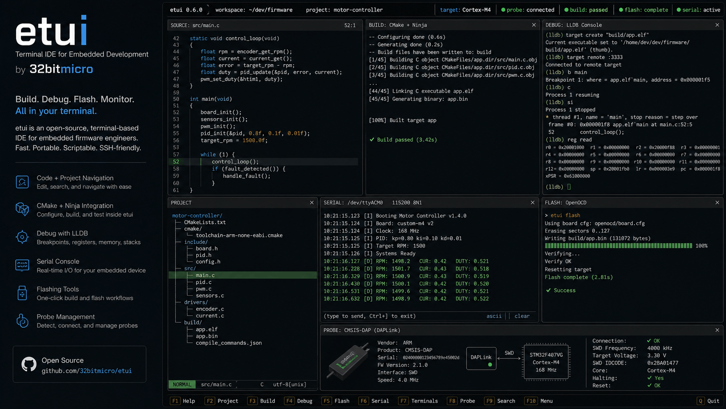
Task: Open F7 Terminals in function bar
Action: (418, 401)
